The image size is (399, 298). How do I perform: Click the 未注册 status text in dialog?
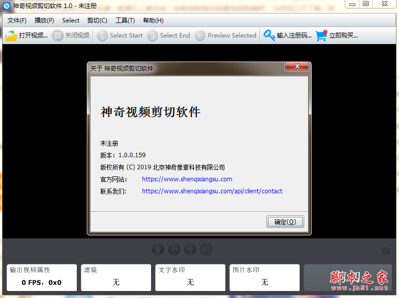pos(109,143)
